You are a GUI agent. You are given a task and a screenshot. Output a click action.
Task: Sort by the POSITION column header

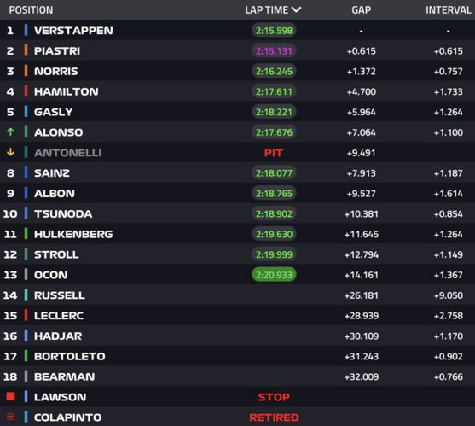31,10
